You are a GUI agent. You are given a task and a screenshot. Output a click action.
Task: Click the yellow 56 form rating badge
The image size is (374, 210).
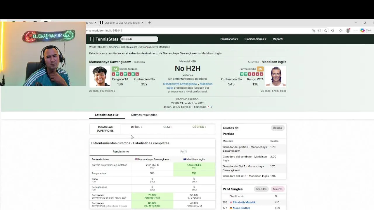coord(260,69)
